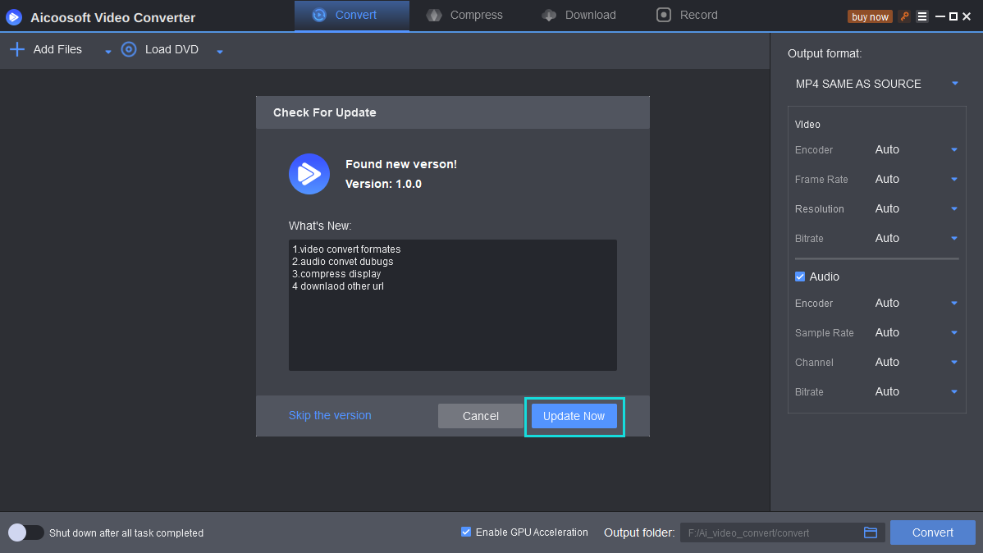The height and width of the screenshot is (553, 983).
Task: Click the Download tab cloud icon
Action: pos(549,15)
